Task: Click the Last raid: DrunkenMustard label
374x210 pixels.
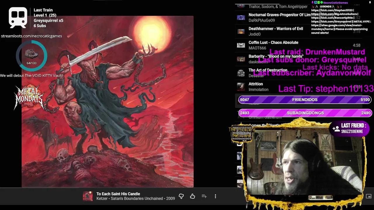Action: coord(317,52)
